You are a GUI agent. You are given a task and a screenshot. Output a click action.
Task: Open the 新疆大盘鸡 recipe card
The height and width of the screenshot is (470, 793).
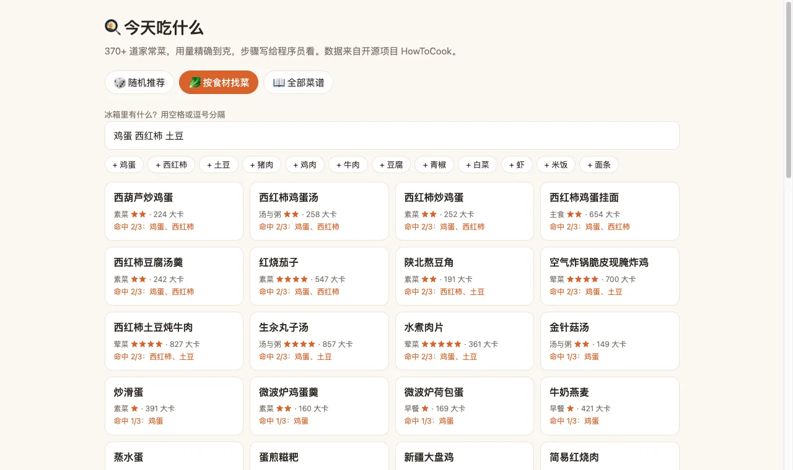tap(465, 456)
